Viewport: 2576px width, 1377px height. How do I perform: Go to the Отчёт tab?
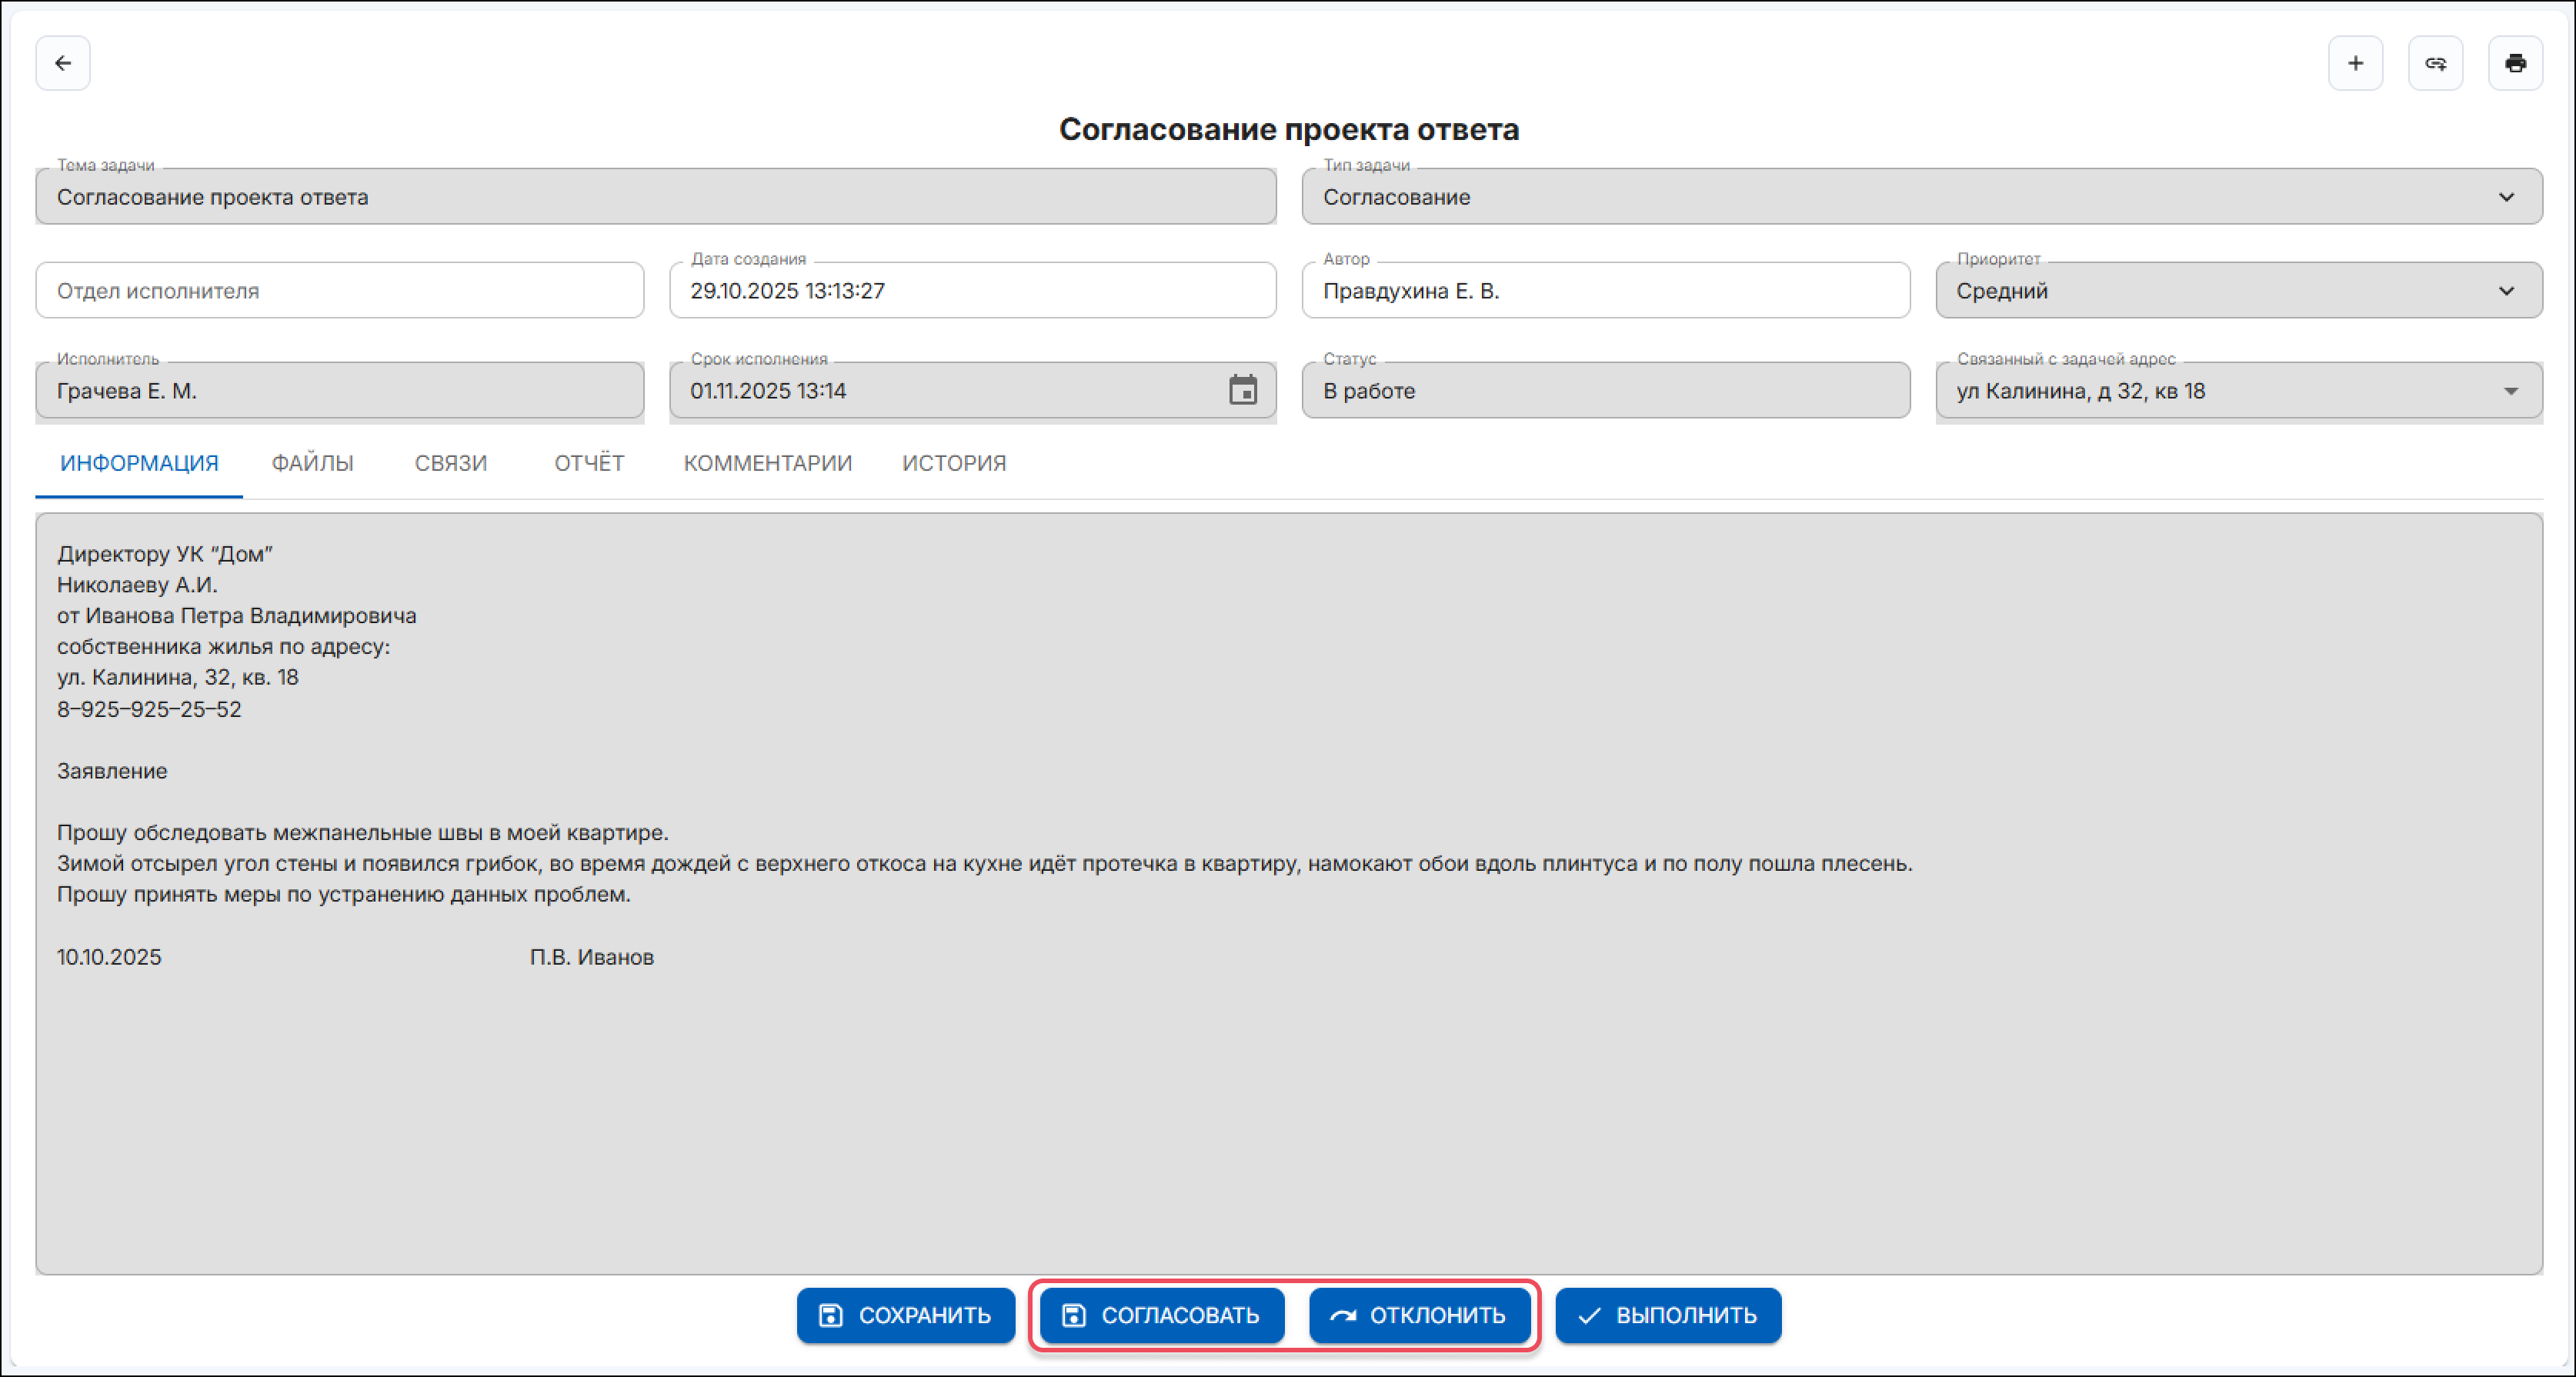click(x=589, y=463)
